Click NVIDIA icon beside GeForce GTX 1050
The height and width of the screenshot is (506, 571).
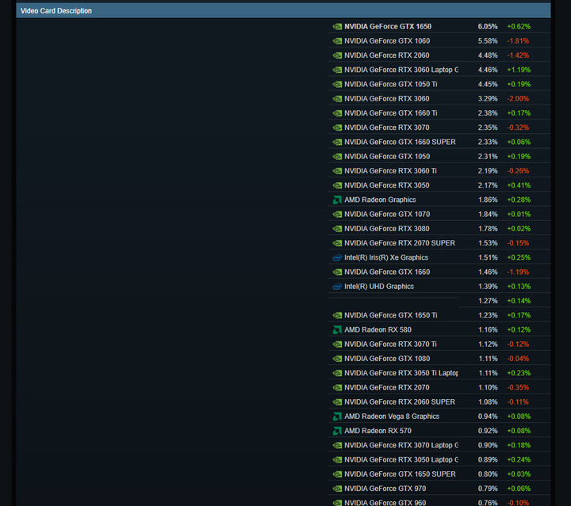pyautogui.click(x=337, y=157)
